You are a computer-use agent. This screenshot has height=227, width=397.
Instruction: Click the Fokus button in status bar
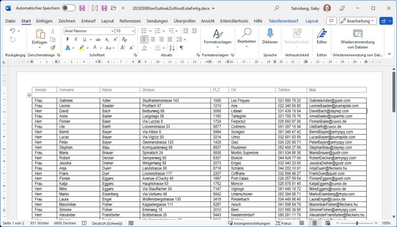coord(283,223)
